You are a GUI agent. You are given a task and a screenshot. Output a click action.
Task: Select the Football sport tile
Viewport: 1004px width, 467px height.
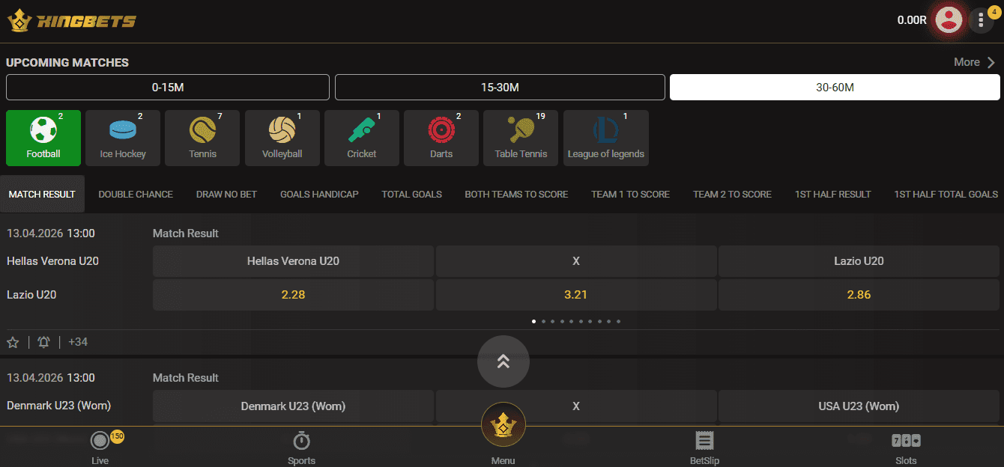[x=43, y=138]
